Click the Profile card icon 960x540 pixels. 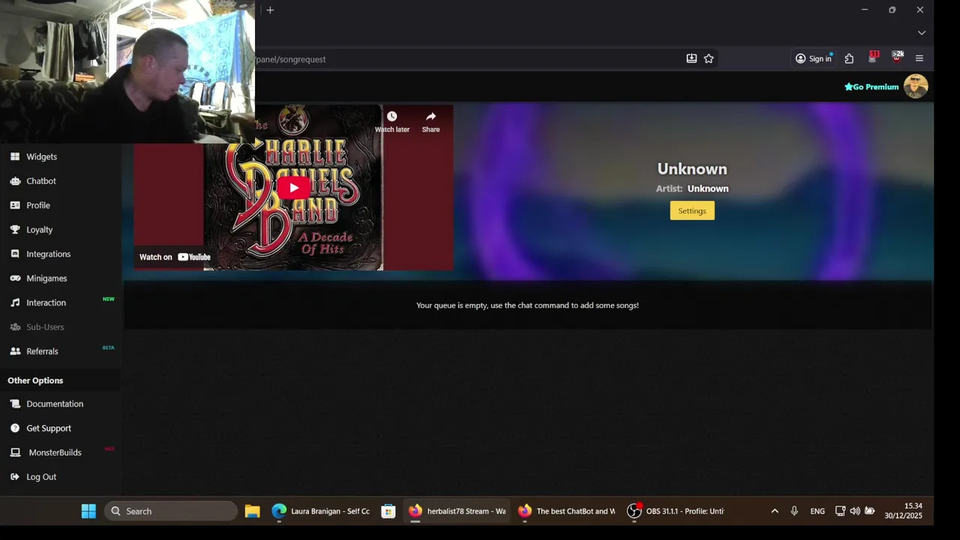pyautogui.click(x=15, y=205)
